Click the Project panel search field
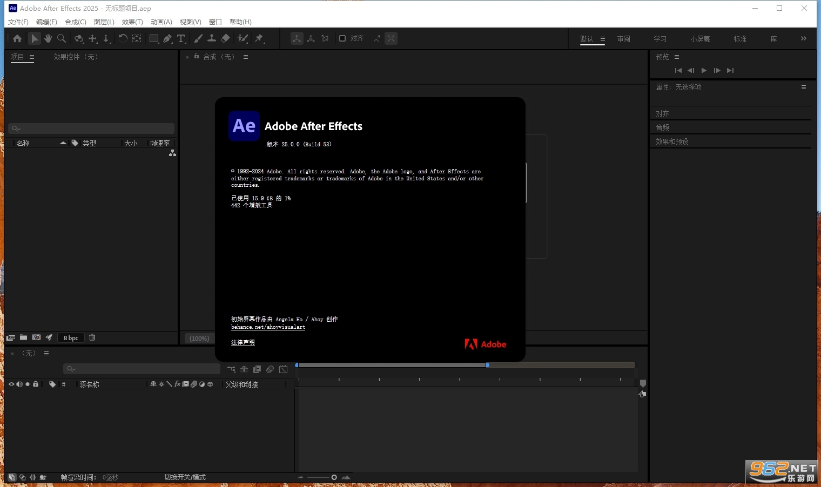The image size is (821, 487). tap(91, 128)
